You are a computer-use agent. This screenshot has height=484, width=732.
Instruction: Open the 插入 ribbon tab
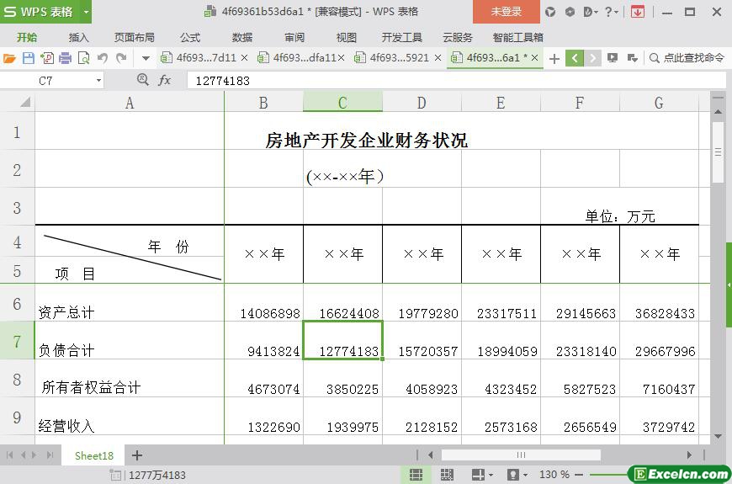click(x=78, y=37)
